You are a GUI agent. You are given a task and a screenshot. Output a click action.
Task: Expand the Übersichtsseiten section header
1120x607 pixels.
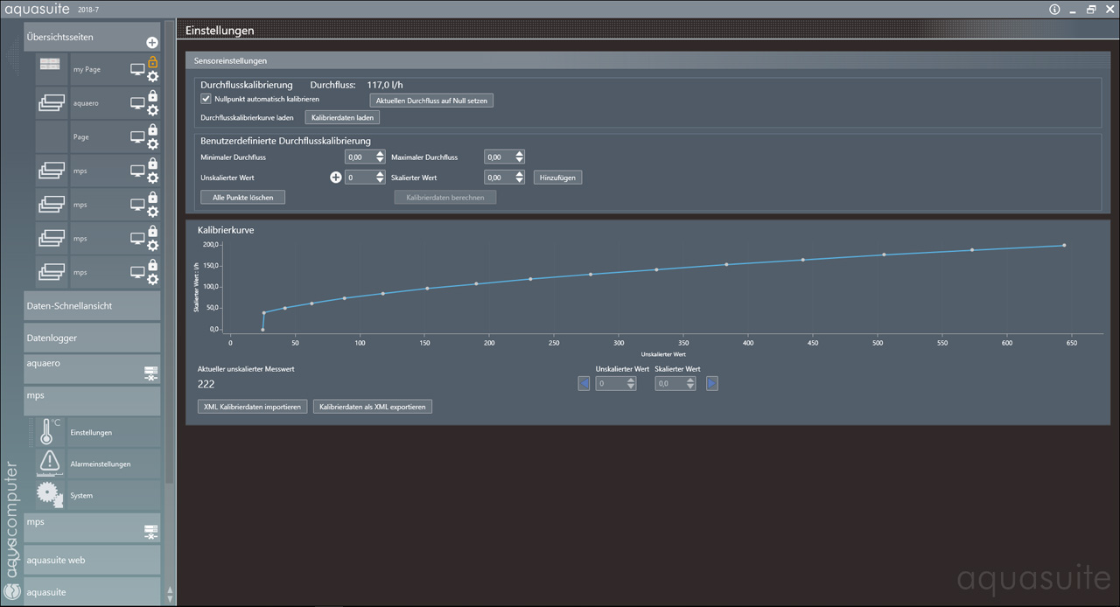[92, 38]
